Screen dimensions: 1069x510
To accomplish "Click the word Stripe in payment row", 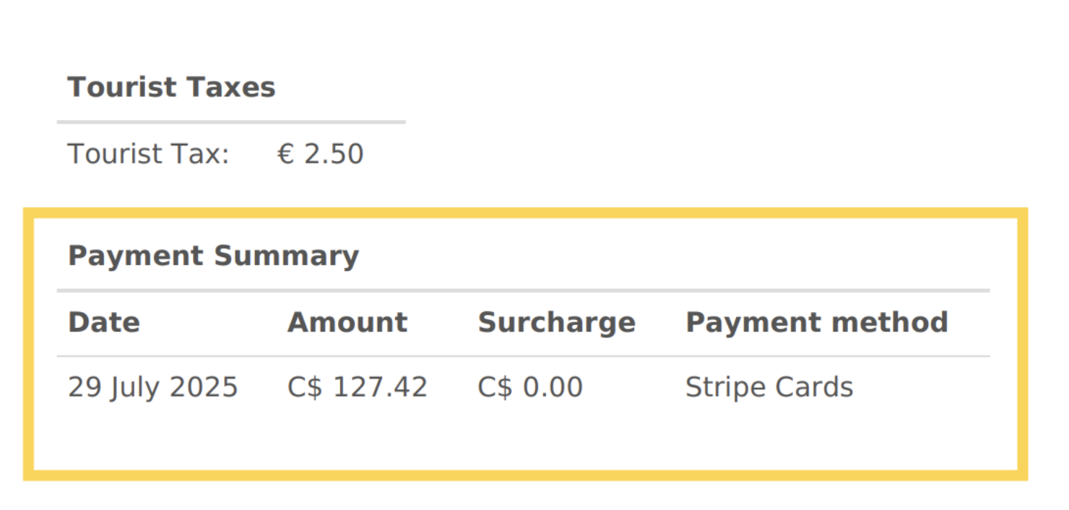I will coord(722,388).
